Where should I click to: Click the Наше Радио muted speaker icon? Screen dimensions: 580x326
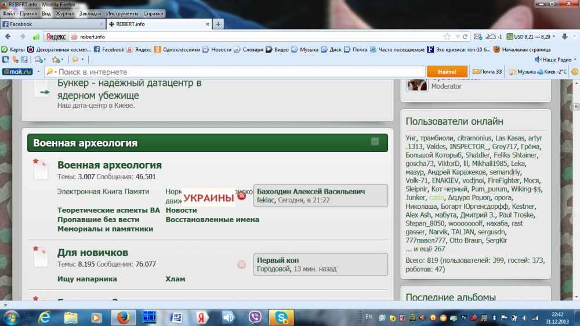tap(538, 60)
